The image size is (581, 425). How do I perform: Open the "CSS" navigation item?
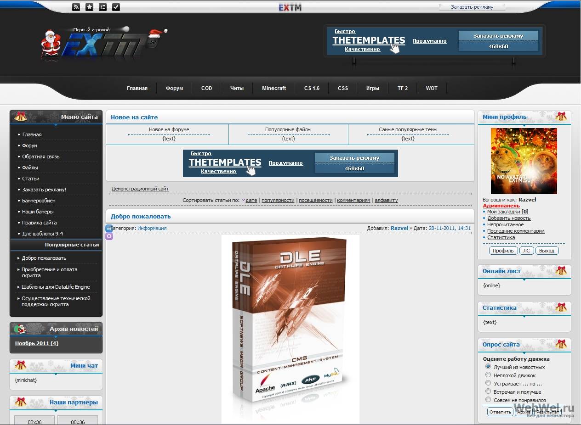pos(343,88)
